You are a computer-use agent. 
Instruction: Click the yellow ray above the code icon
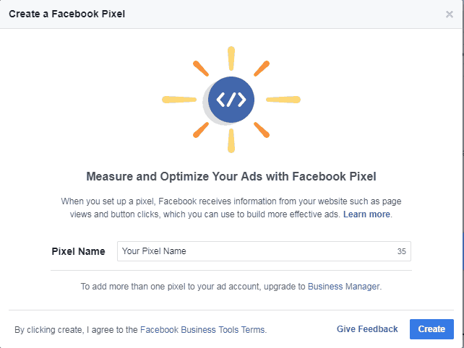tap(231, 58)
